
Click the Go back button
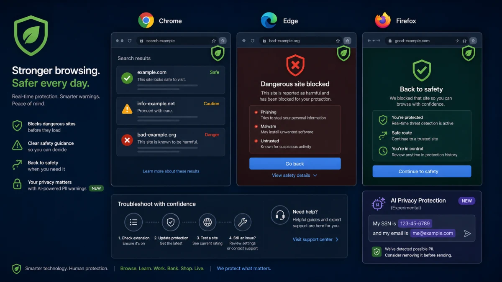(295, 164)
